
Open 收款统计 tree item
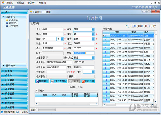(13, 23)
